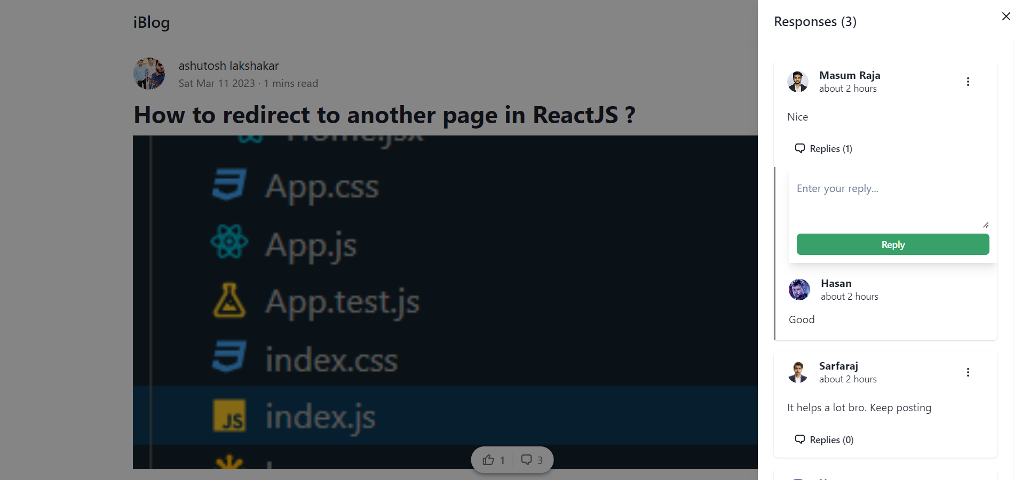Click the 'Sat Mar 11 2023' date text

pyautogui.click(x=217, y=83)
